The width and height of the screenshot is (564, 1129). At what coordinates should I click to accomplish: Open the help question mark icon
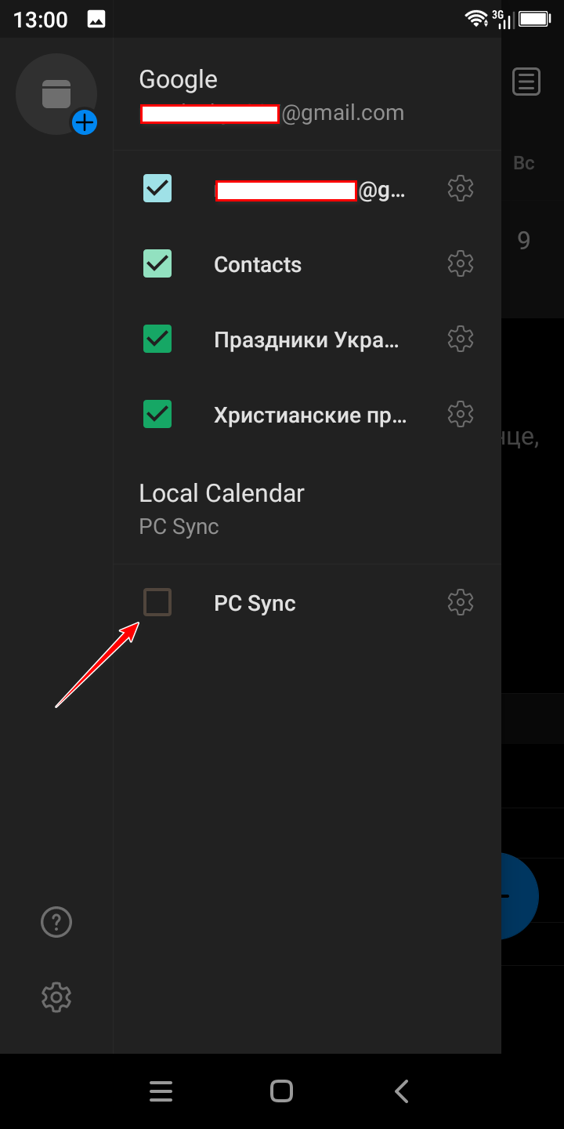(x=56, y=922)
